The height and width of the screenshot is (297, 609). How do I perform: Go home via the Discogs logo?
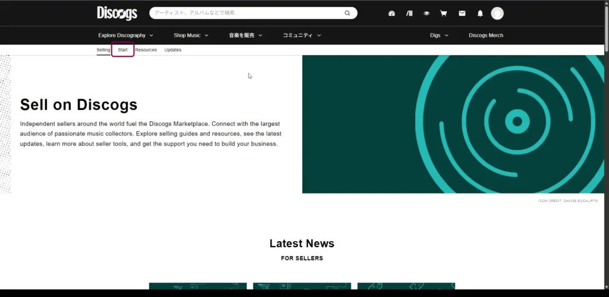117,13
